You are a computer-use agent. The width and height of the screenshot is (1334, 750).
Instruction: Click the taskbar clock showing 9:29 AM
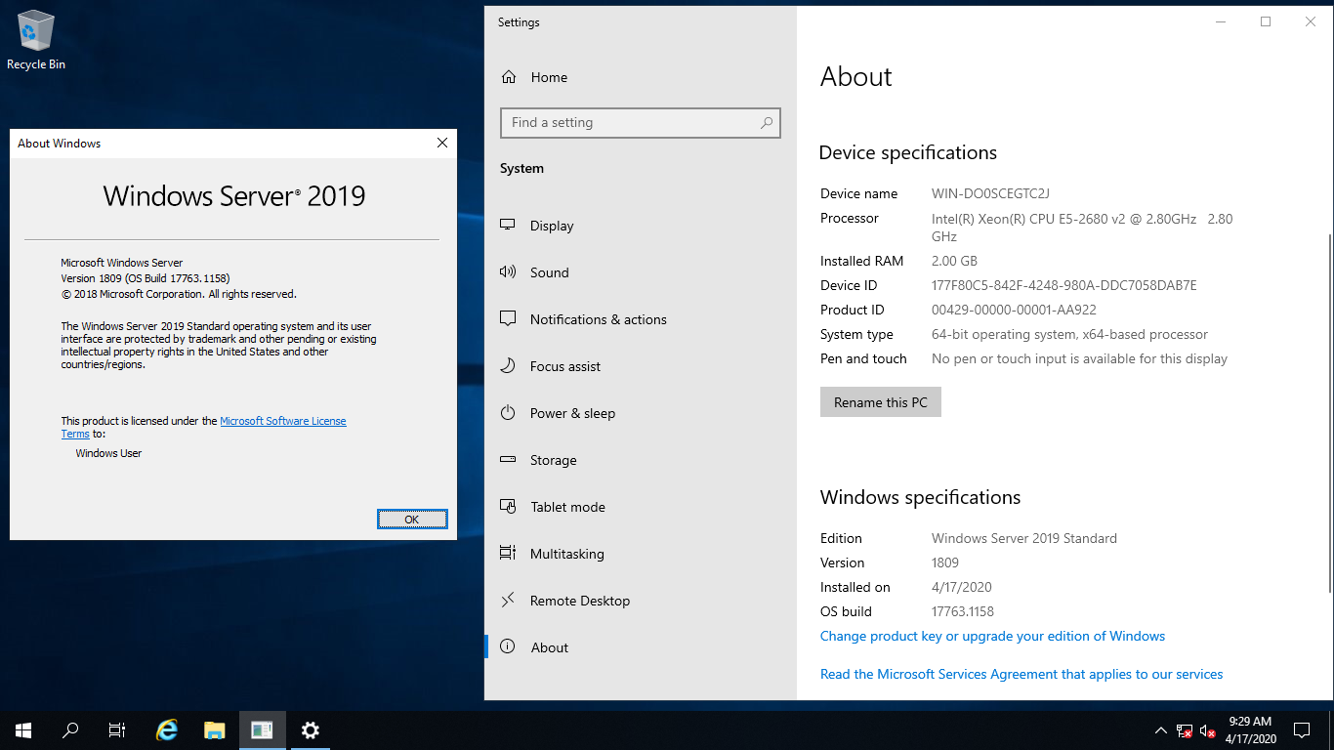tap(1250, 730)
